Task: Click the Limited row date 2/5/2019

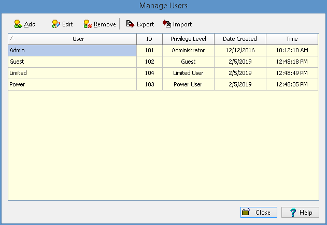Action: [x=240, y=73]
